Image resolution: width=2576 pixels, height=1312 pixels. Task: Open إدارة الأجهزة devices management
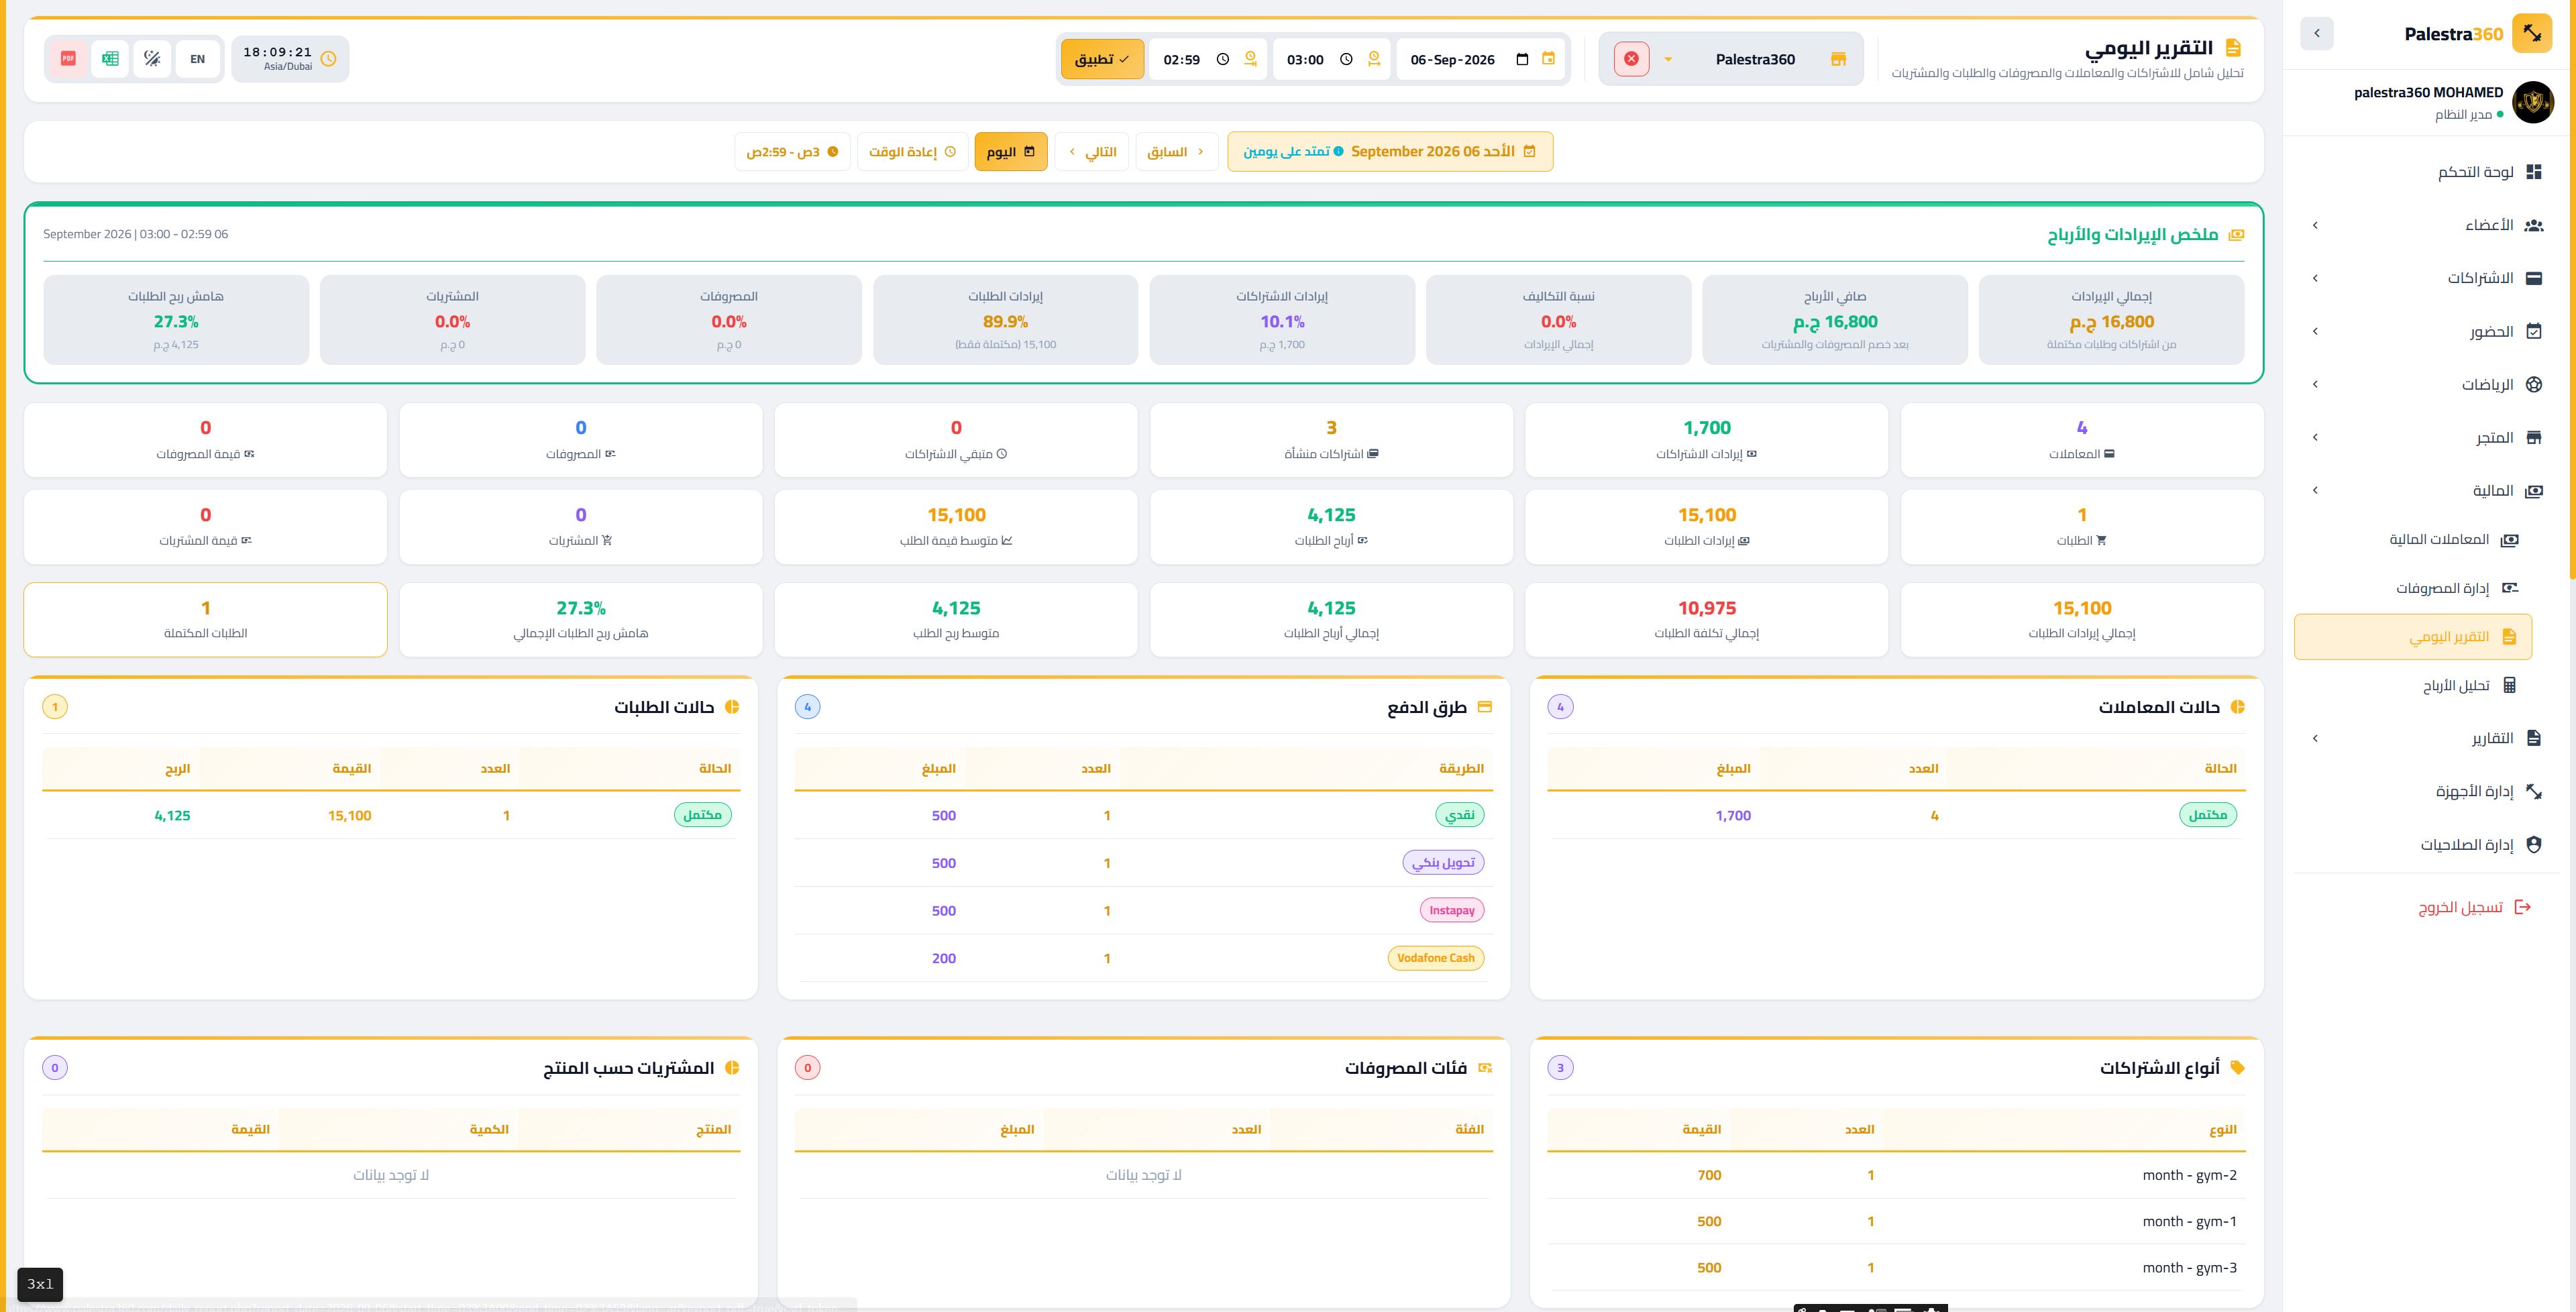coord(2426,791)
